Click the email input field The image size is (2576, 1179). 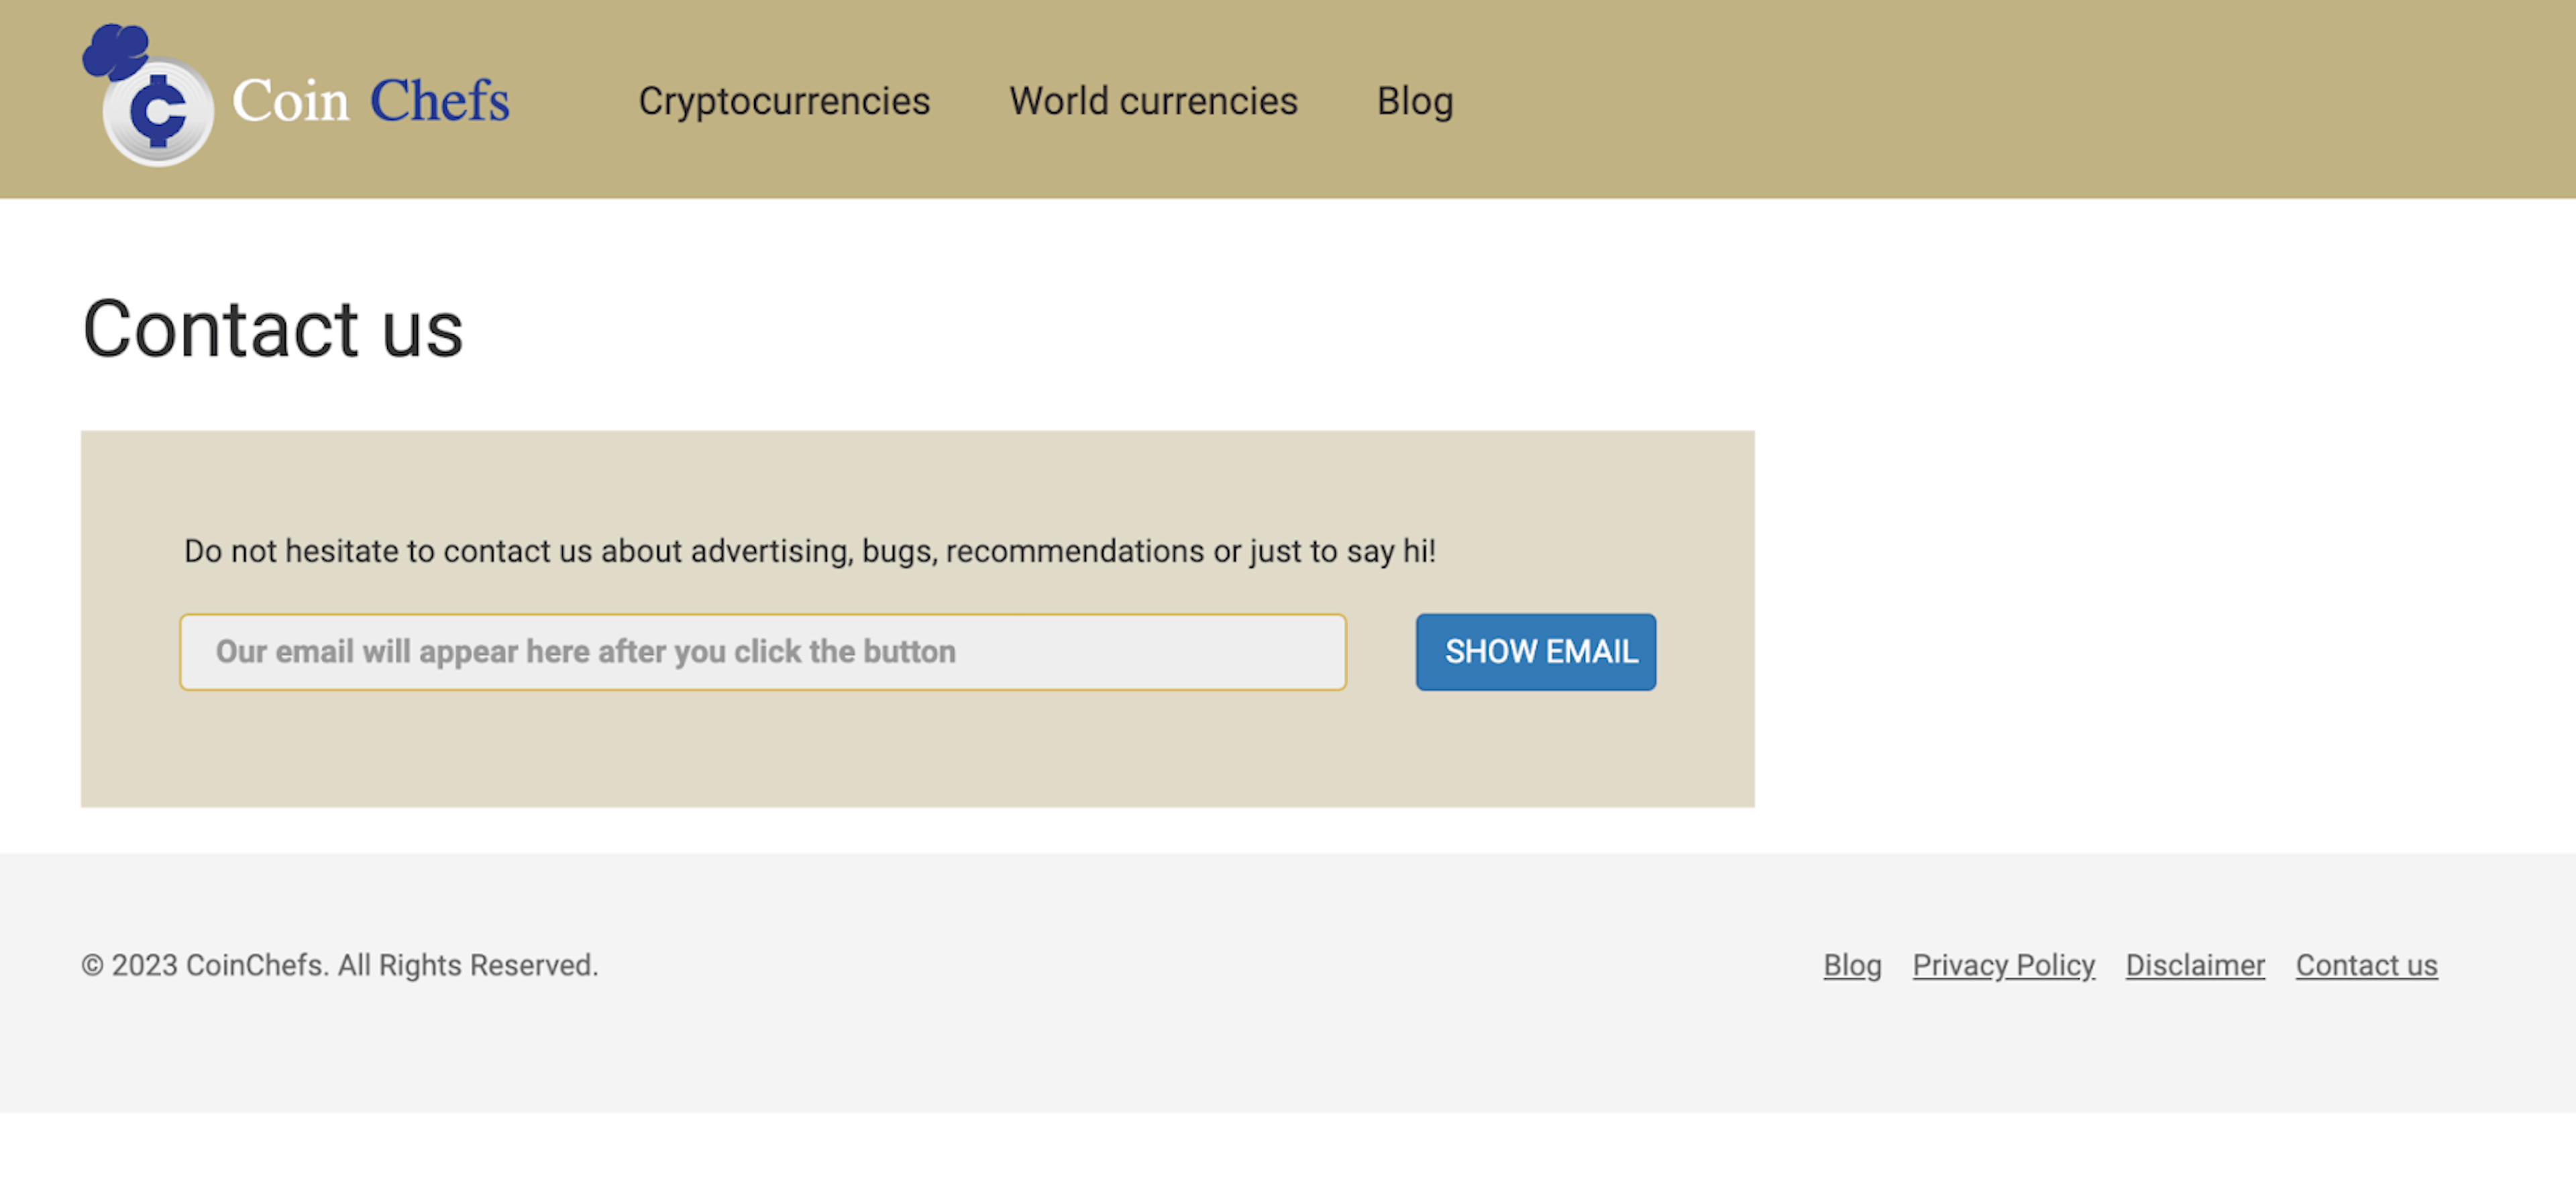(x=762, y=651)
